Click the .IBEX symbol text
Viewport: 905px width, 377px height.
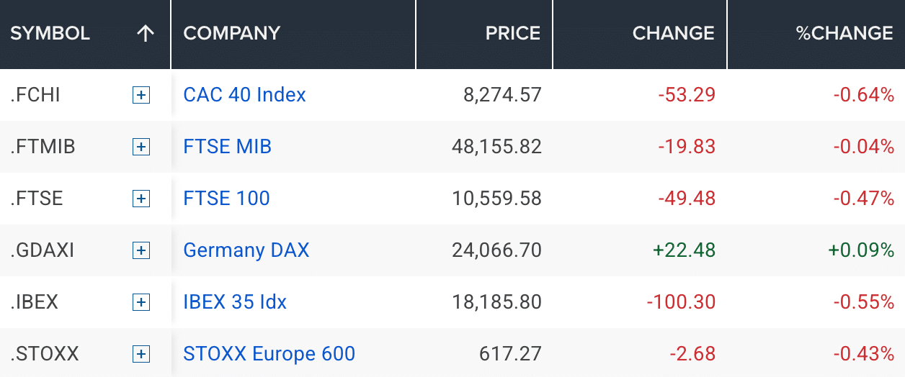coord(35,302)
